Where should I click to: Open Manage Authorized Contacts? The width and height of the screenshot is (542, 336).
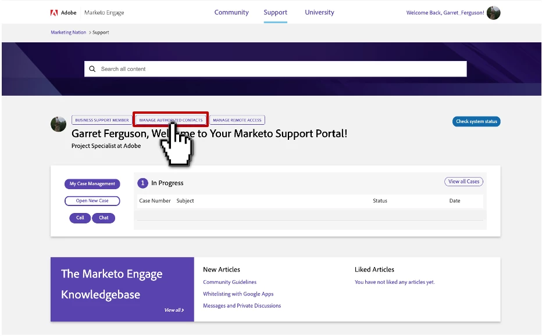point(171,120)
